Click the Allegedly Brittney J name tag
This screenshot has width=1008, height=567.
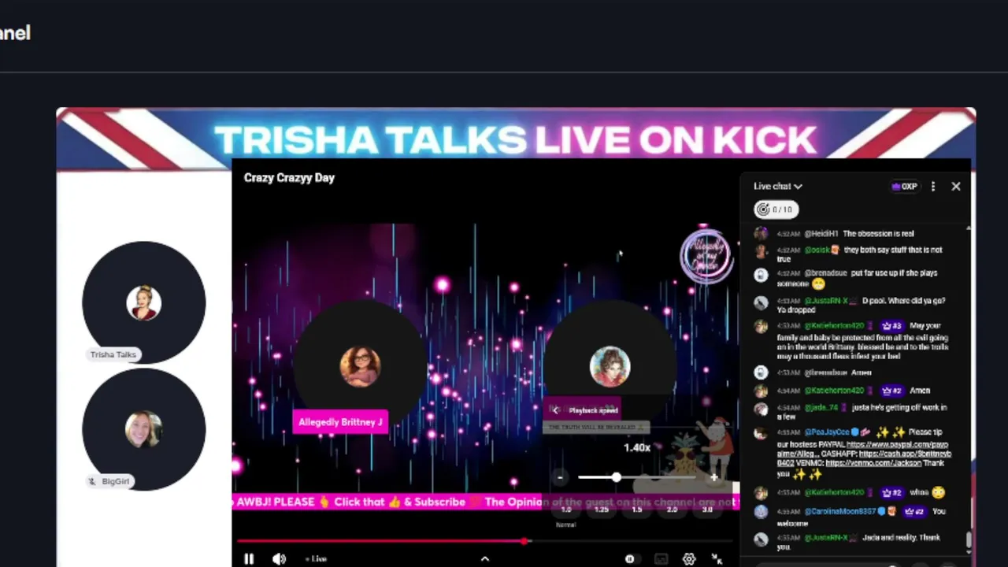[340, 422]
